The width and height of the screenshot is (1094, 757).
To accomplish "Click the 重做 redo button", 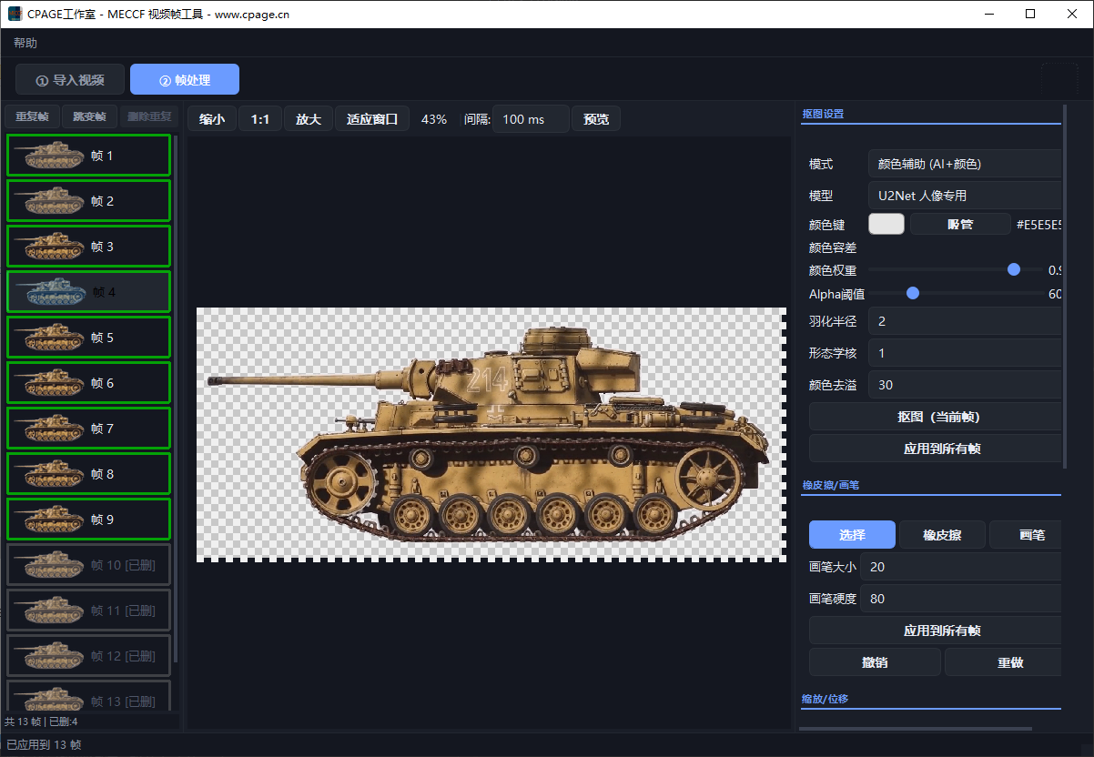I will point(1005,662).
